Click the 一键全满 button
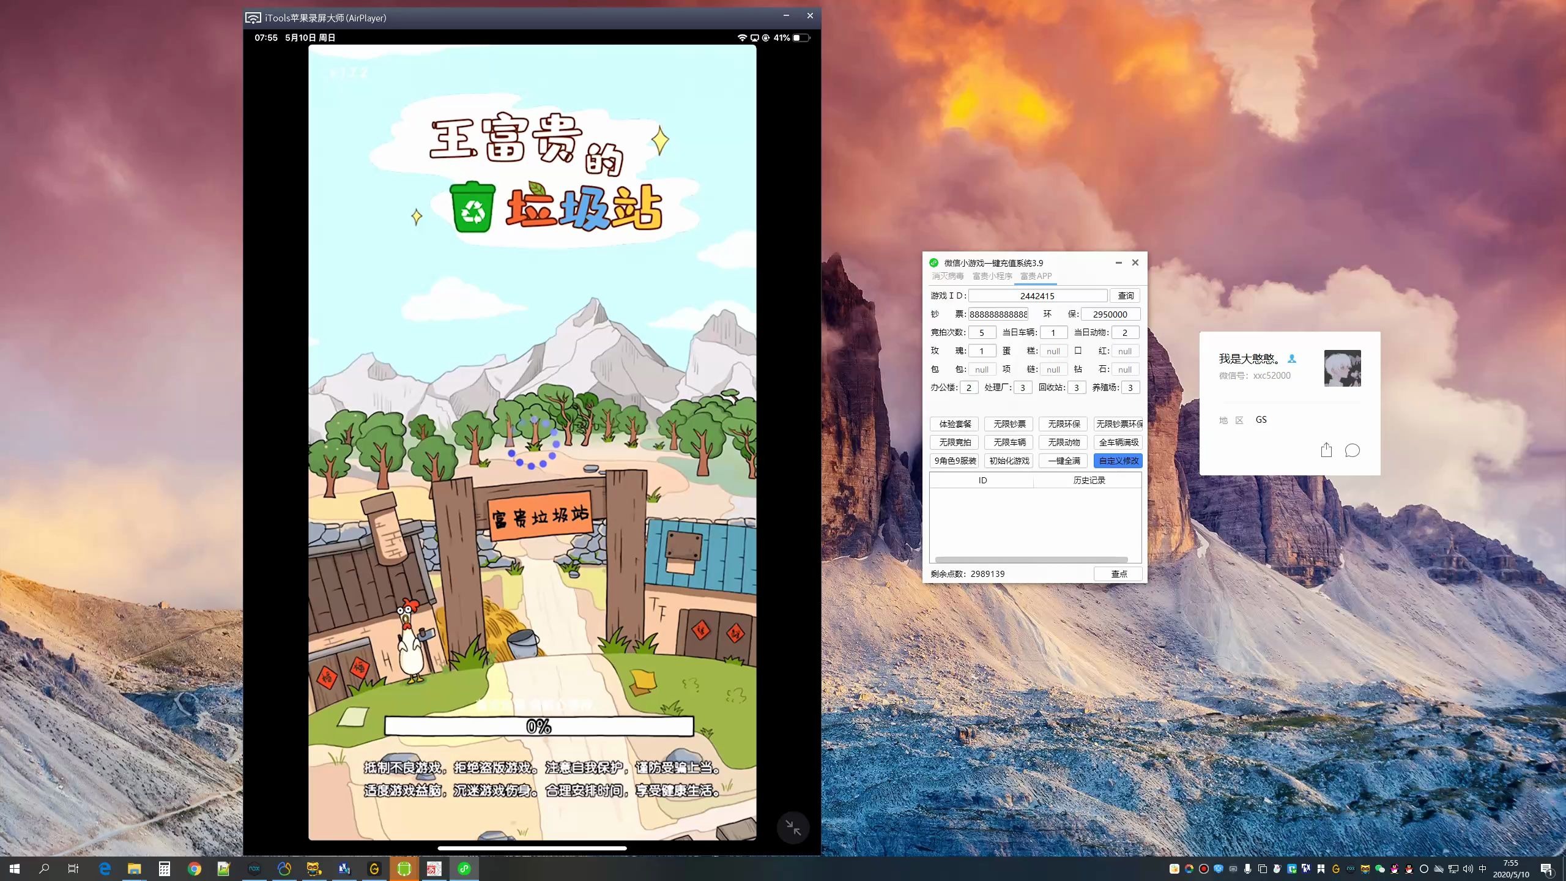This screenshot has width=1566, height=881. [x=1063, y=461]
